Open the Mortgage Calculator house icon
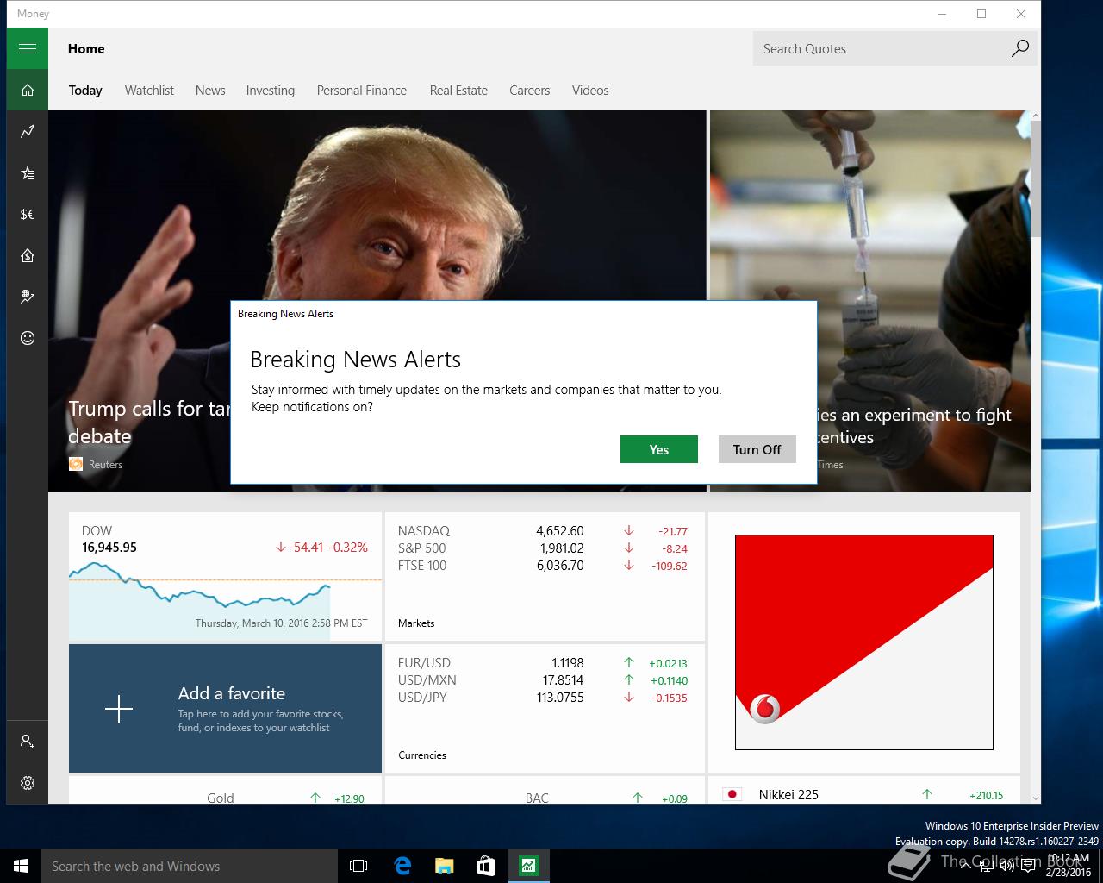This screenshot has width=1103, height=883. pos(28,255)
